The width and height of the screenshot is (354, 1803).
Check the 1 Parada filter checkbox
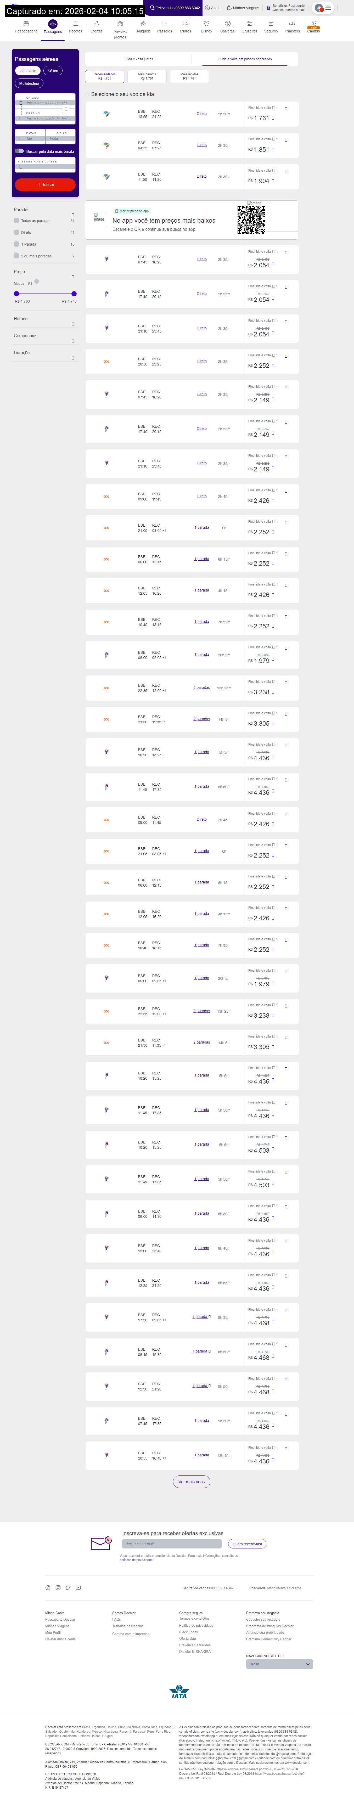point(17,244)
